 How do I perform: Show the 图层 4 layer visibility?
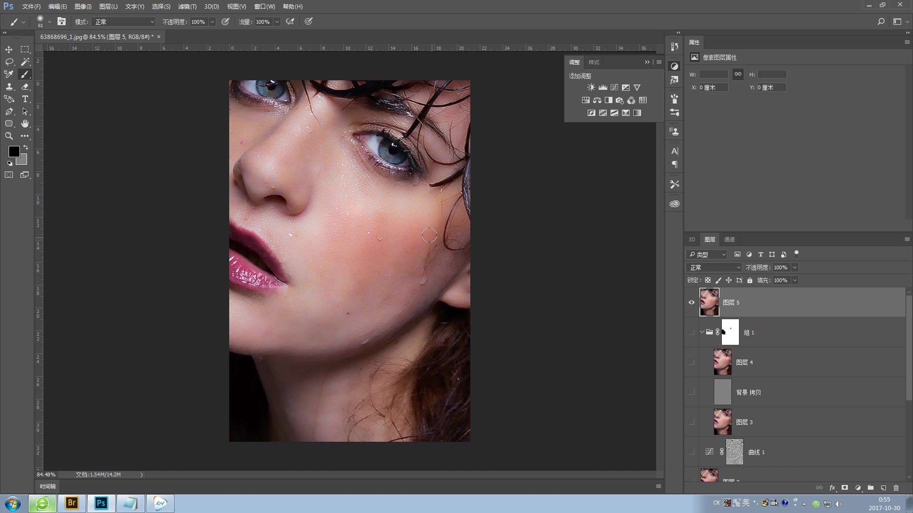[x=691, y=362]
